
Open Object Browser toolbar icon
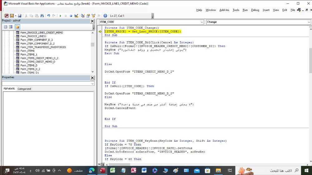pyautogui.click(x=93, y=16)
